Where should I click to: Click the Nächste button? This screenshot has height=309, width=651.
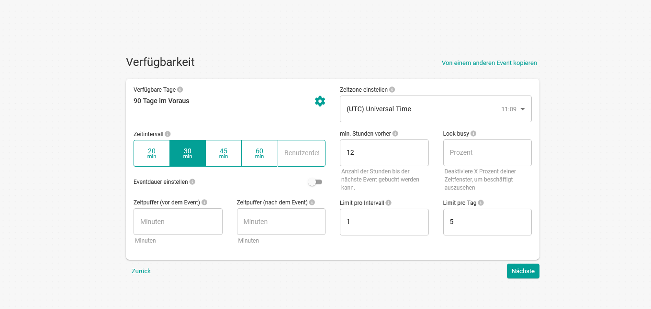(523, 271)
